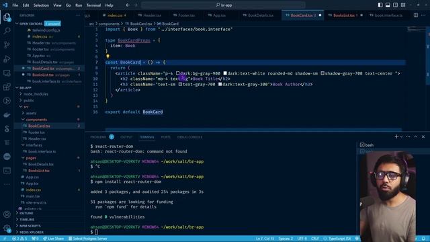Start Live Share from status bar

click(x=54, y=239)
